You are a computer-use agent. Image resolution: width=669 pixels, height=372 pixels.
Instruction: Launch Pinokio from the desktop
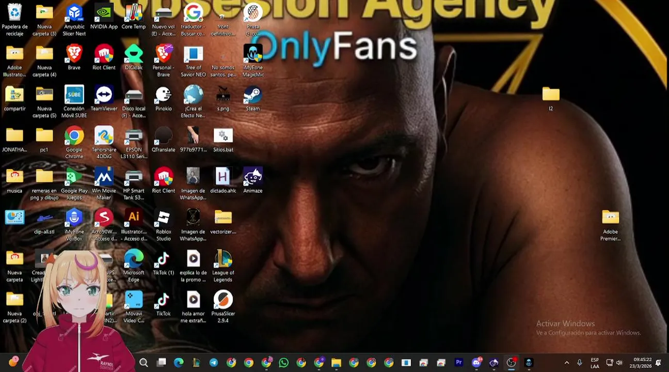[164, 99]
